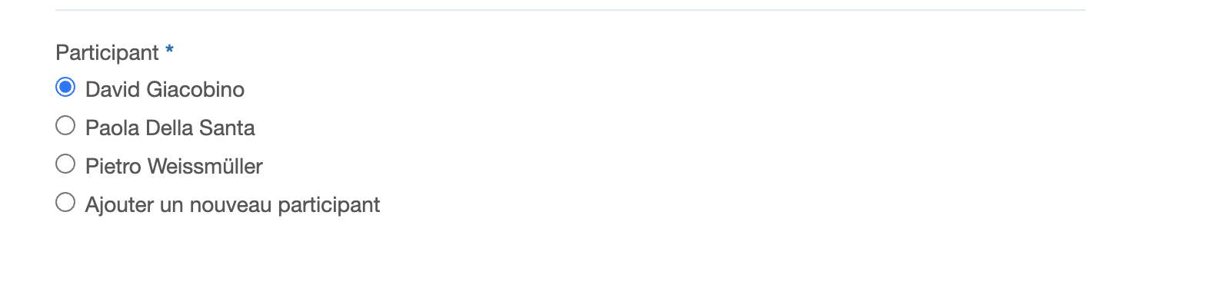Image resolution: width=1215 pixels, height=285 pixels.
Task: Click the David Giacobino name label
Action: [x=165, y=90]
